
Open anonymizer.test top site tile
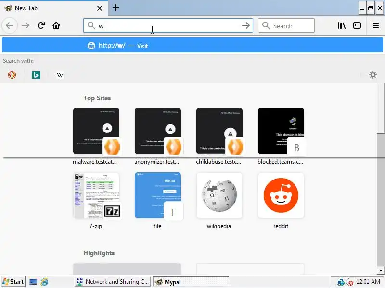[158, 131]
